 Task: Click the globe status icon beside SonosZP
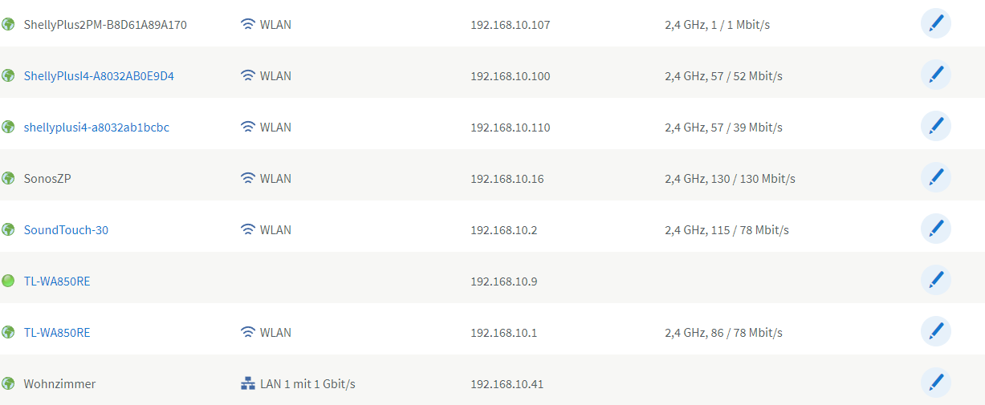[8, 178]
